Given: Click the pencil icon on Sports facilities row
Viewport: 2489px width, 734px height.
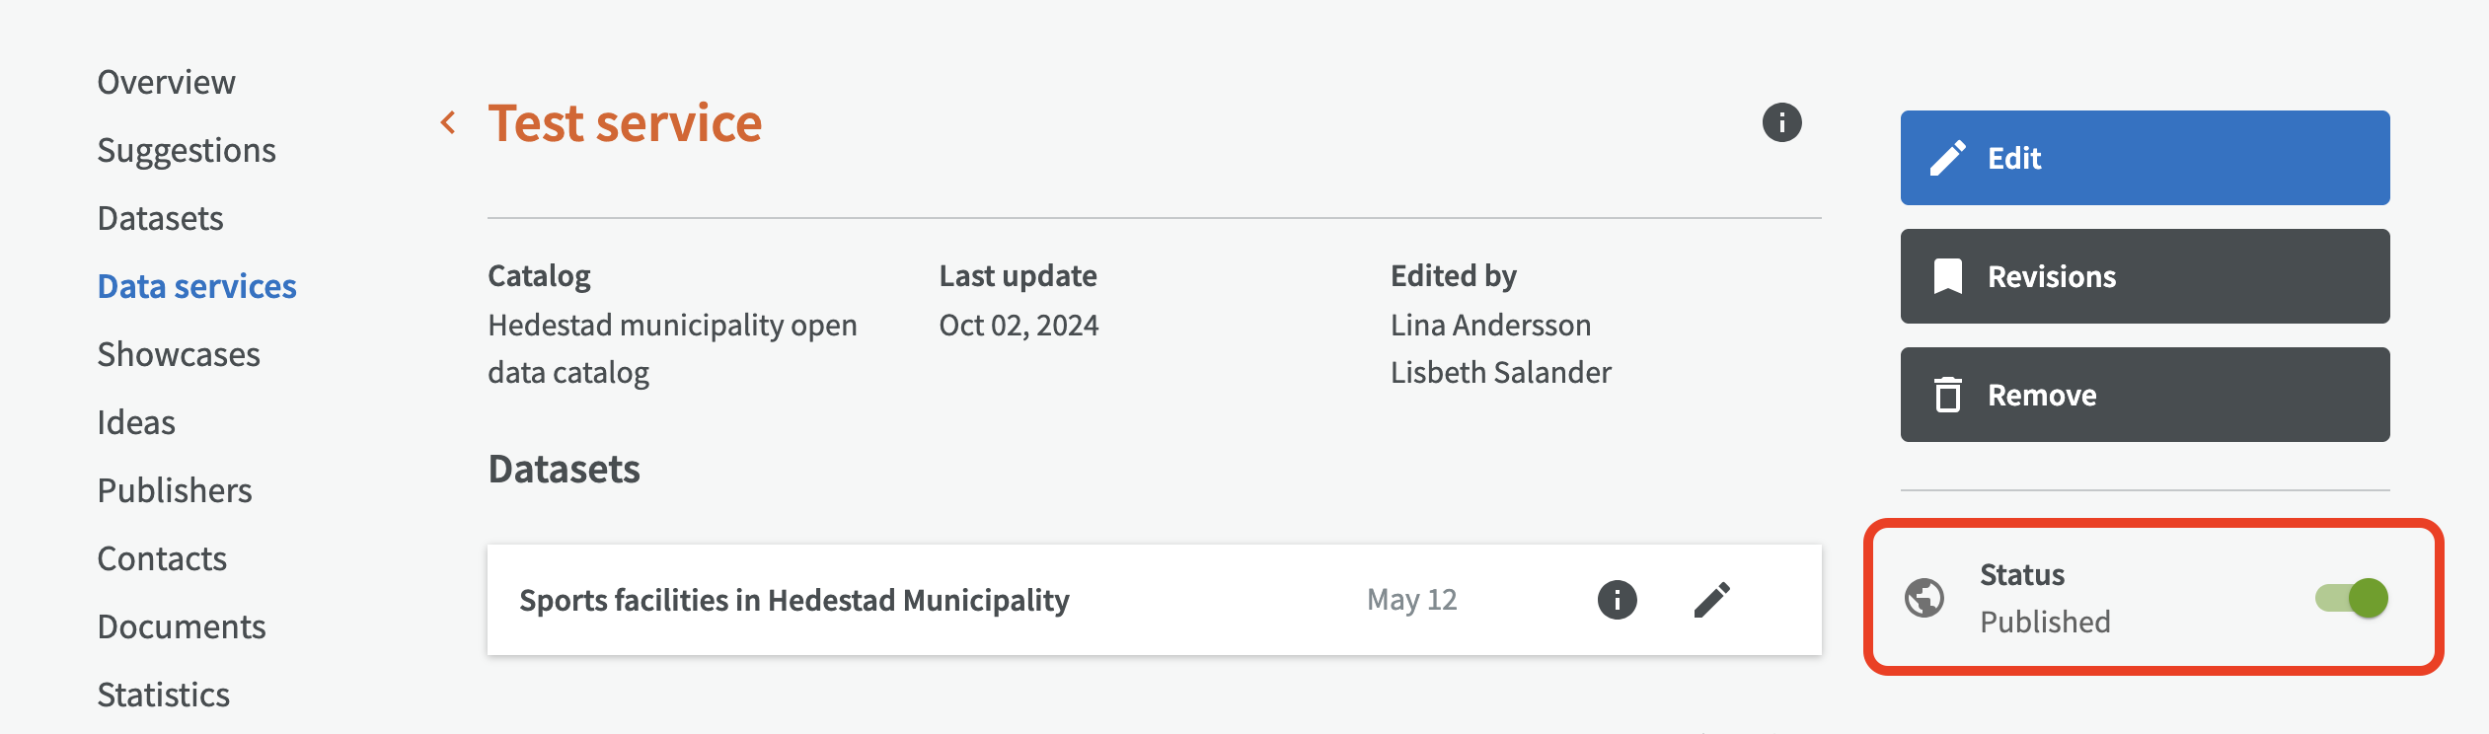Looking at the screenshot, I should (1712, 600).
